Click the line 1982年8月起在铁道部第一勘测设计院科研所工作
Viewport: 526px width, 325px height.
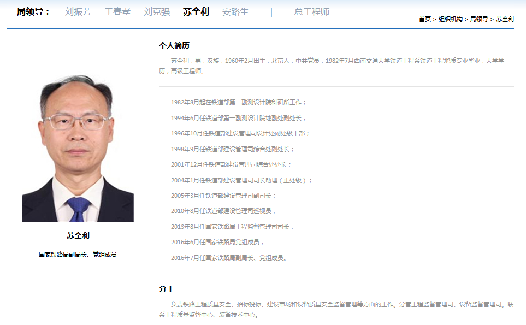click(x=238, y=102)
